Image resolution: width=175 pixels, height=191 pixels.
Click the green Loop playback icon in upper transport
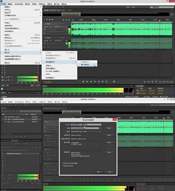pos(114,82)
